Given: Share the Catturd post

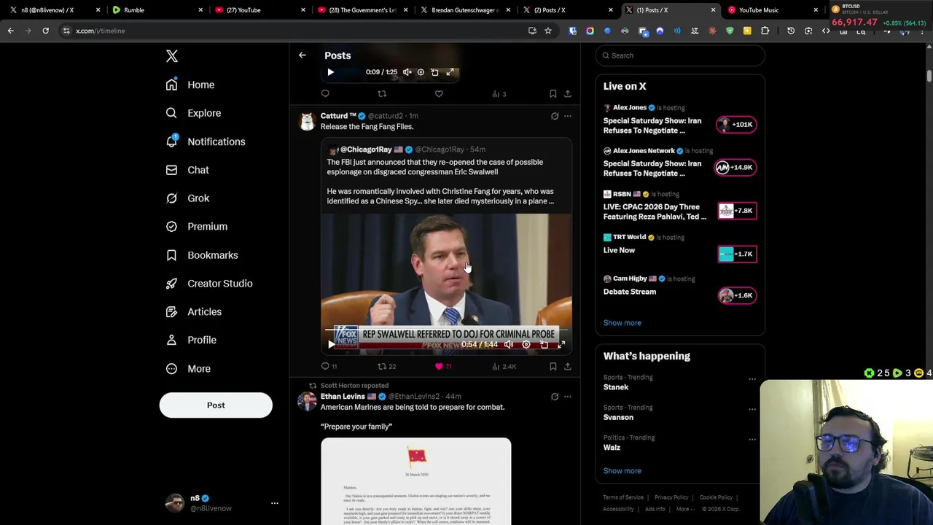Looking at the screenshot, I should pyautogui.click(x=568, y=366).
